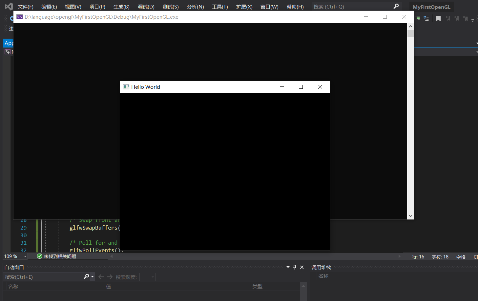Pin the 自动窗口 panel
478x301 pixels.
[x=295, y=267]
